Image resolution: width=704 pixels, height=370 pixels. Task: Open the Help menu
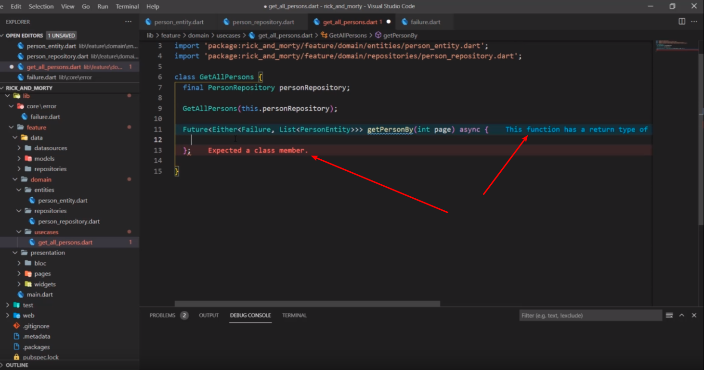(153, 6)
